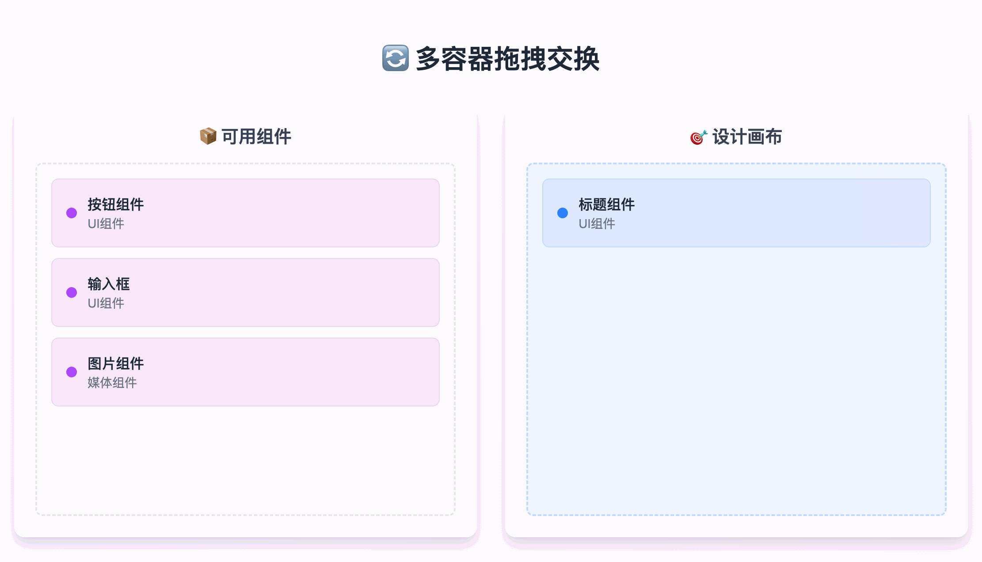Screen dimensions: 982x562
Task: Click UI组件 subtitle under 标题组件
Action: [x=597, y=224]
